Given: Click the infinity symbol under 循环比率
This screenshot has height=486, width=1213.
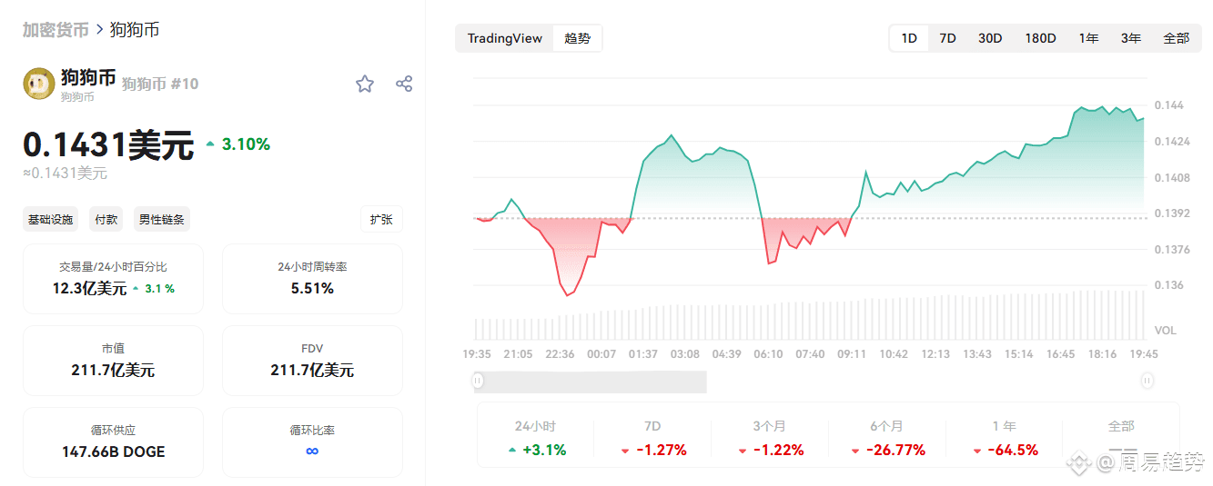Looking at the screenshot, I should point(312,451).
